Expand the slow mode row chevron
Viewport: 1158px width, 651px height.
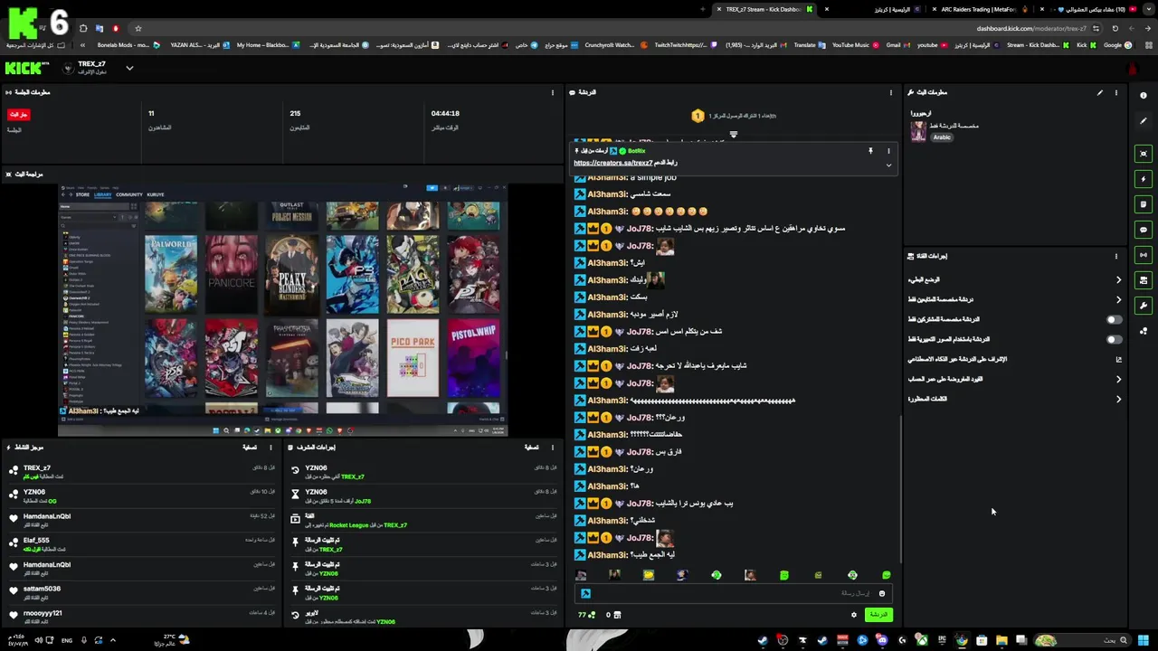[x=1119, y=280]
